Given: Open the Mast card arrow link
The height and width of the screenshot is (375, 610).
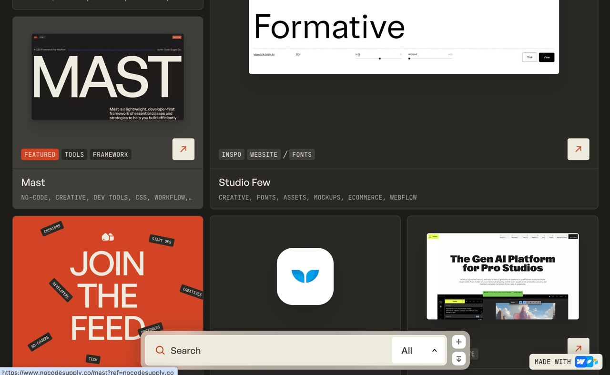Looking at the screenshot, I should click(x=183, y=149).
